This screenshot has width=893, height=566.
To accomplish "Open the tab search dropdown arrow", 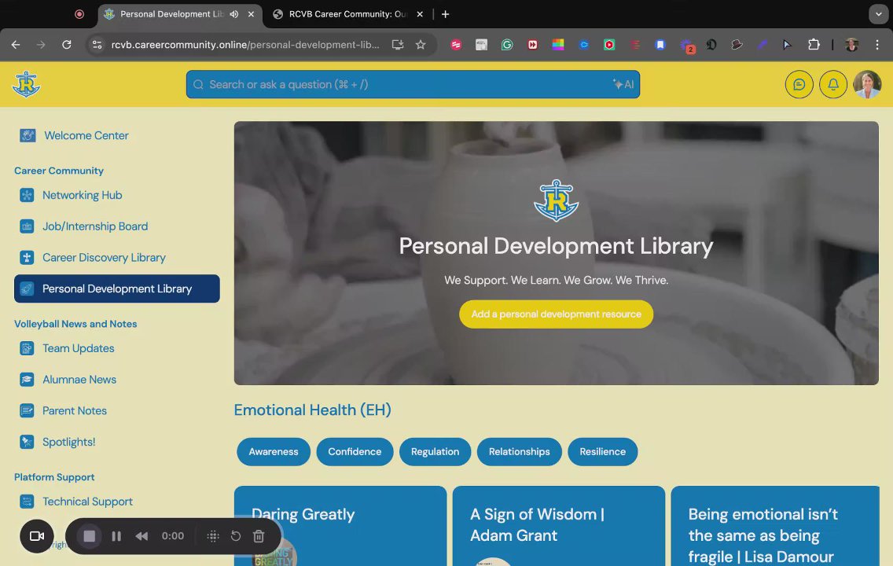I will tap(878, 14).
